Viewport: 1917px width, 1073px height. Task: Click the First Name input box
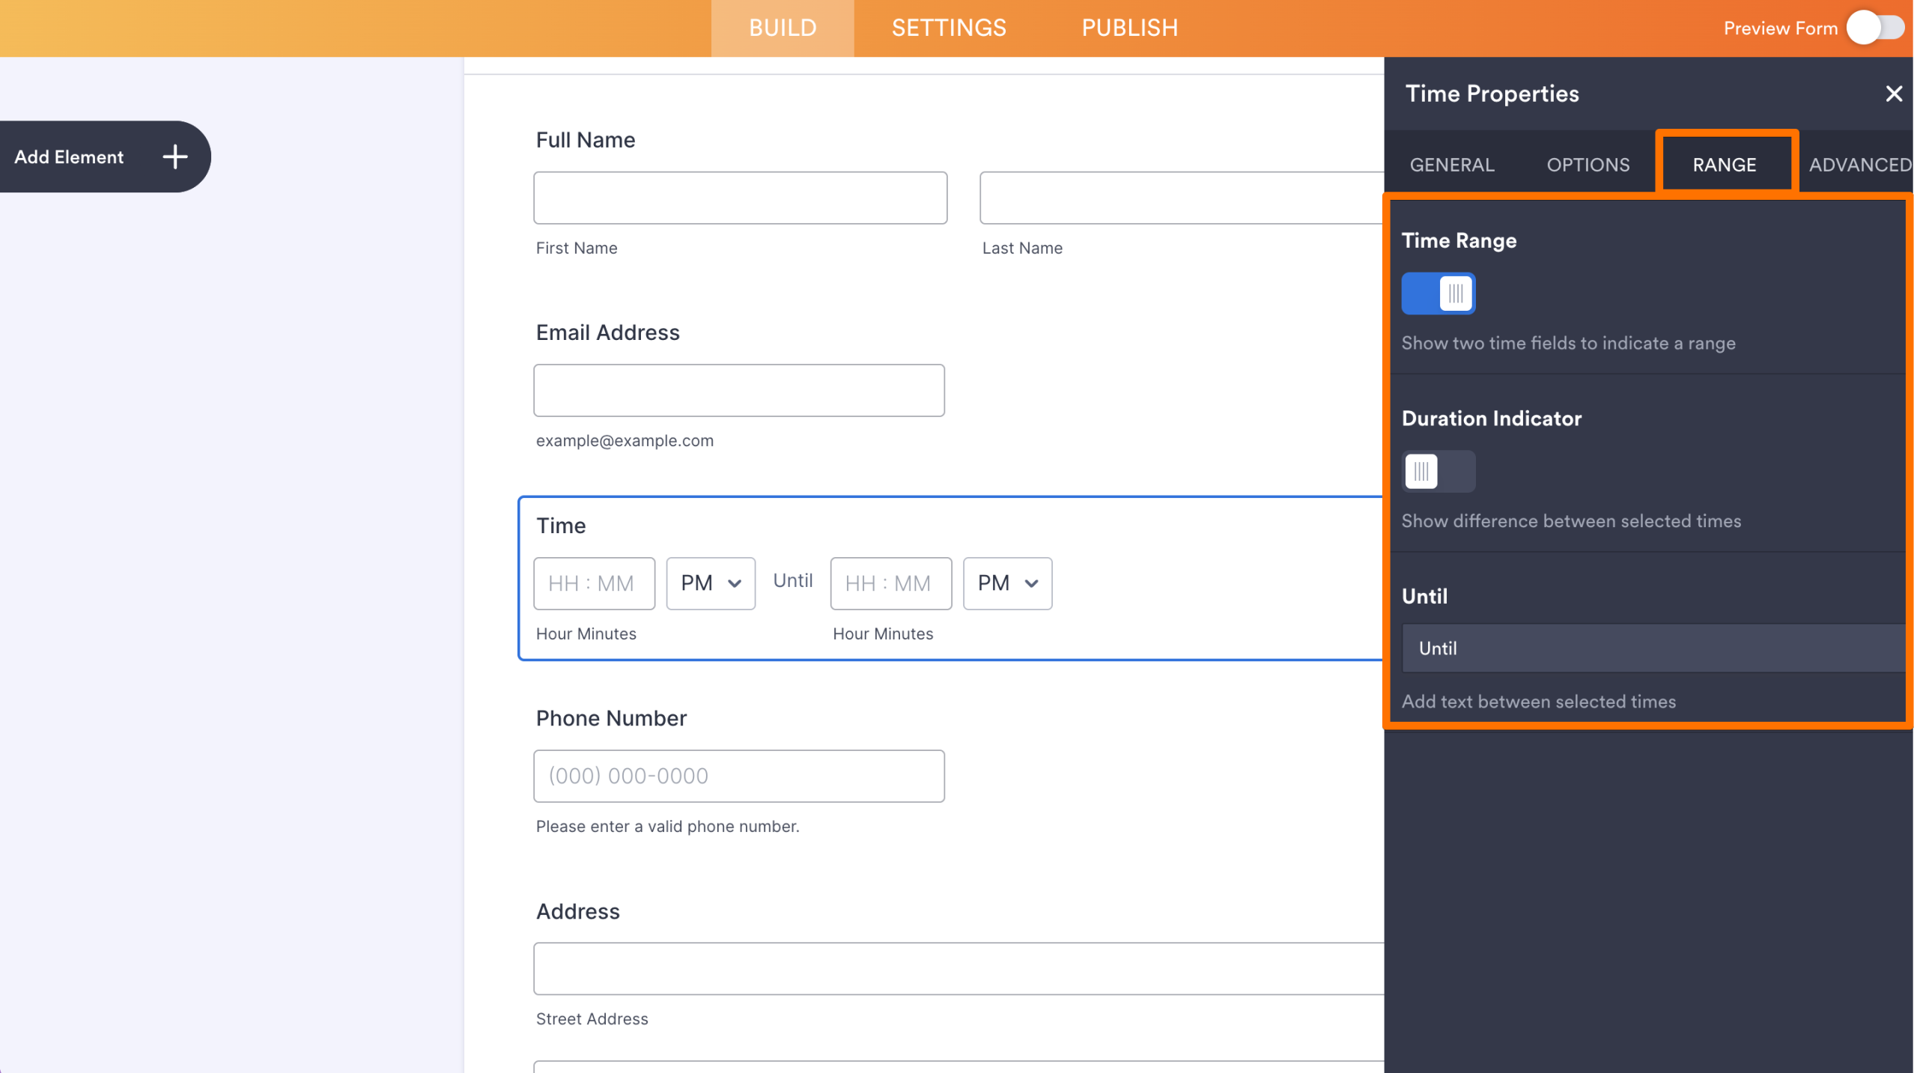(x=740, y=197)
